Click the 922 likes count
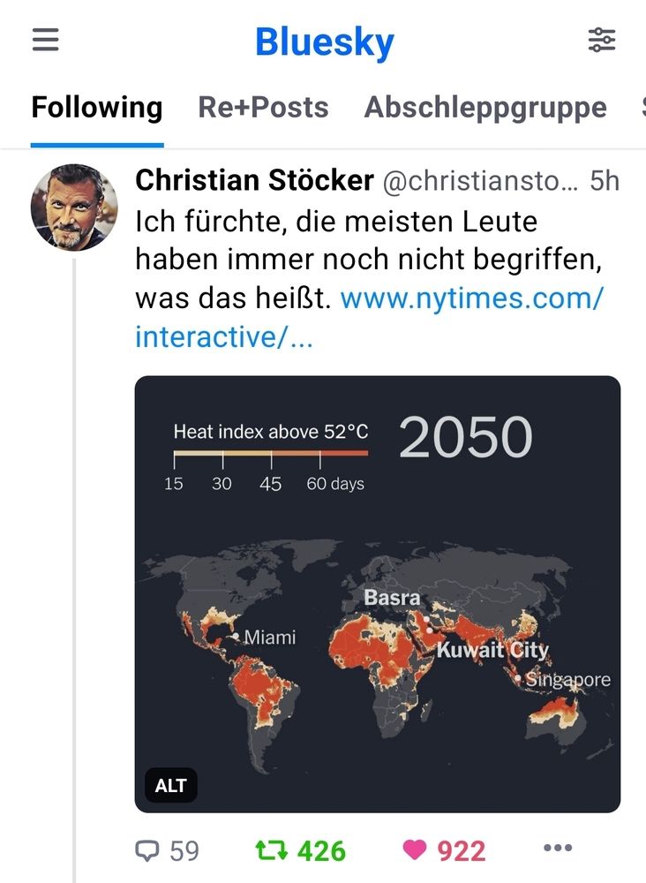This screenshot has height=883, width=646. coord(462,851)
